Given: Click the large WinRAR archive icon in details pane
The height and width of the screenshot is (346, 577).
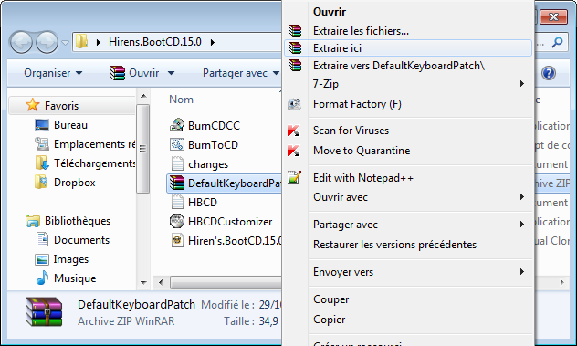Looking at the screenshot, I should [44, 312].
